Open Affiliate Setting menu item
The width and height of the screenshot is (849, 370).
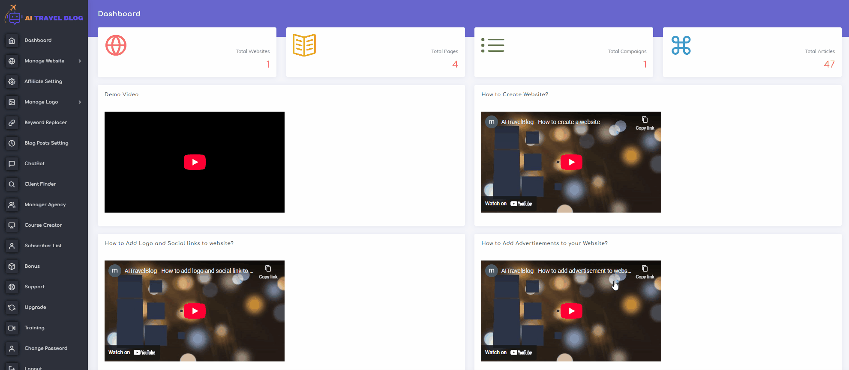pos(43,81)
